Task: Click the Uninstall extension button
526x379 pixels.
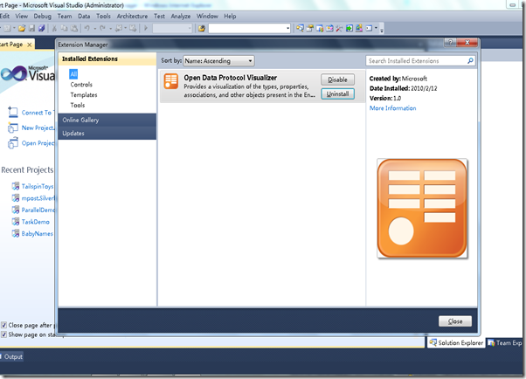Action: click(x=337, y=94)
